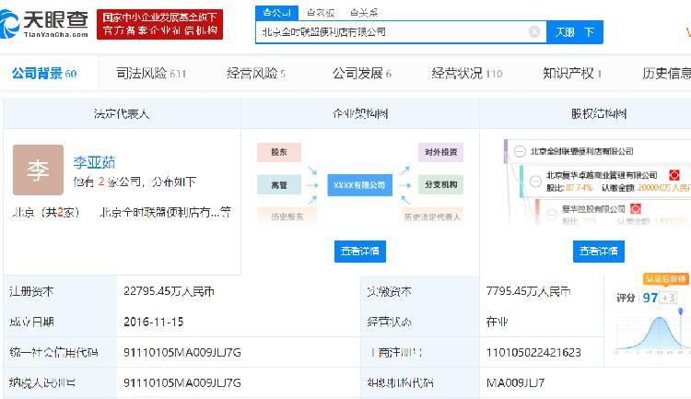This screenshot has width=691, height=399.
Task: Clear the search box with the X icon
Action: [534, 31]
